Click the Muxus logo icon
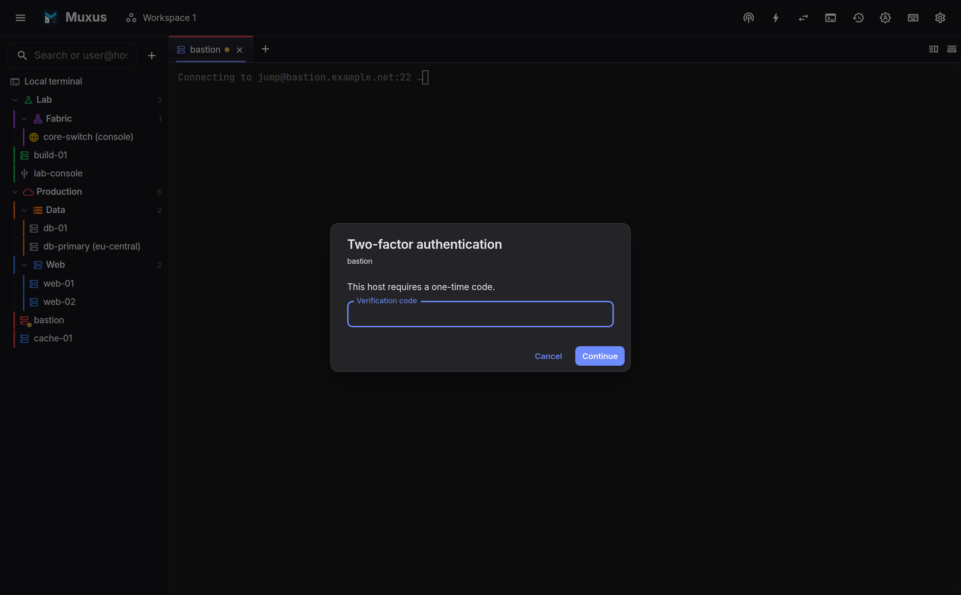Image resolution: width=961 pixels, height=595 pixels. click(x=51, y=18)
